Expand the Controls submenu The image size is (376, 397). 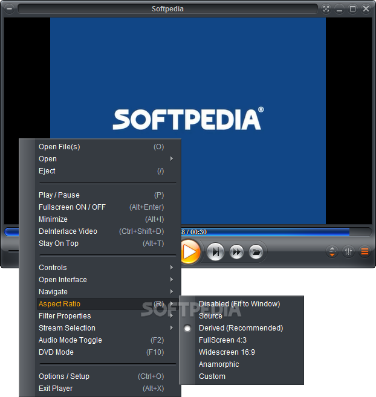pyautogui.click(x=108, y=268)
